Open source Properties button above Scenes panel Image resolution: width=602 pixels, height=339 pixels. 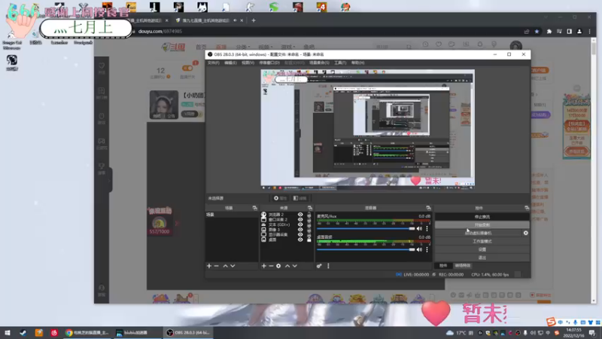[x=280, y=198]
